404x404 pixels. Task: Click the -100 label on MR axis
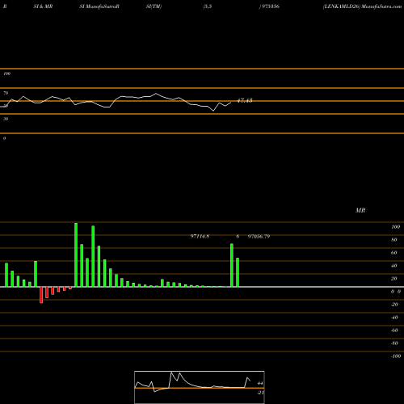[x=396, y=356]
